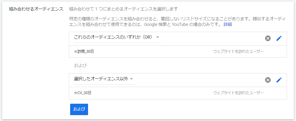This screenshot has height=121, width=296.
Task: Click the blue および button
Action: click(x=79, y=109)
